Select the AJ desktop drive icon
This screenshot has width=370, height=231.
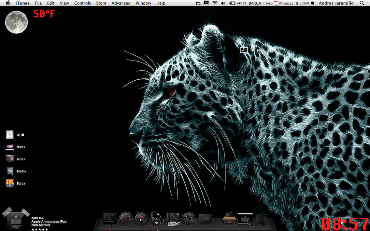(x=10, y=135)
